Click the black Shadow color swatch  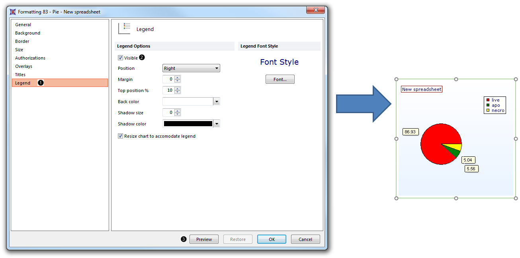tap(188, 124)
